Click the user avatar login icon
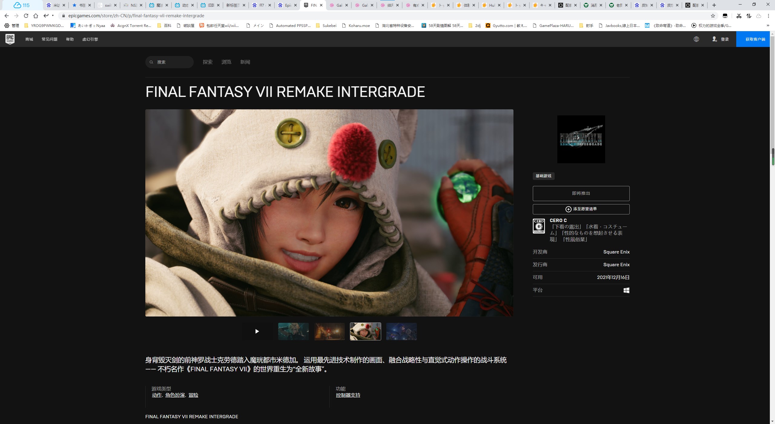Image resolution: width=775 pixels, height=424 pixels. pyautogui.click(x=714, y=39)
